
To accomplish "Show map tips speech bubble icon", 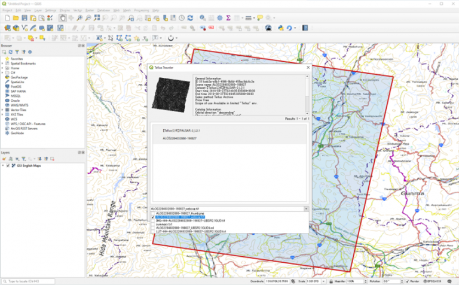I will coord(259,18).
